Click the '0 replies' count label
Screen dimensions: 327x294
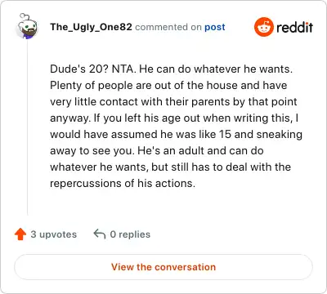pyautogui.click(x=130, y=234)
